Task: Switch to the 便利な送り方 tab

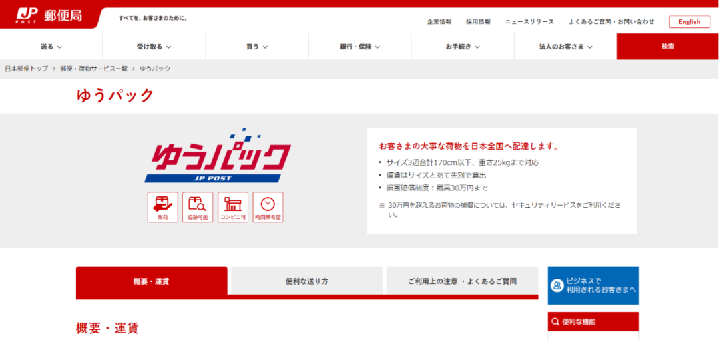Action: (307, 281)
